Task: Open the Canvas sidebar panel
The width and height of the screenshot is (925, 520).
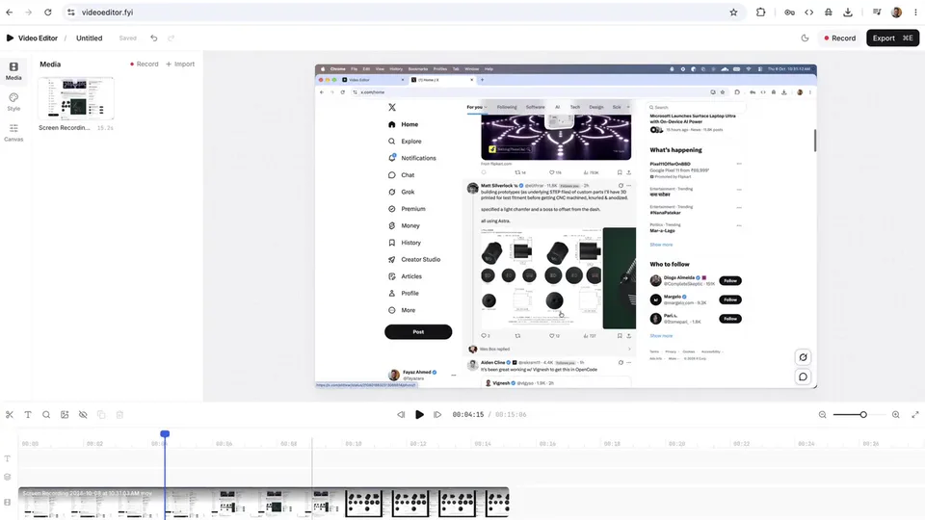Action: pyautogui.click(x=13, y=133)
